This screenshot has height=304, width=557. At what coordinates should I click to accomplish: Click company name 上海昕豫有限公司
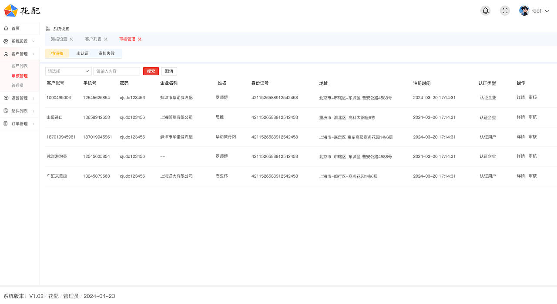point(176,117)
